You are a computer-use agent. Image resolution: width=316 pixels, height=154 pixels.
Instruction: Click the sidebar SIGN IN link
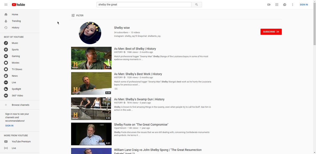9,126
